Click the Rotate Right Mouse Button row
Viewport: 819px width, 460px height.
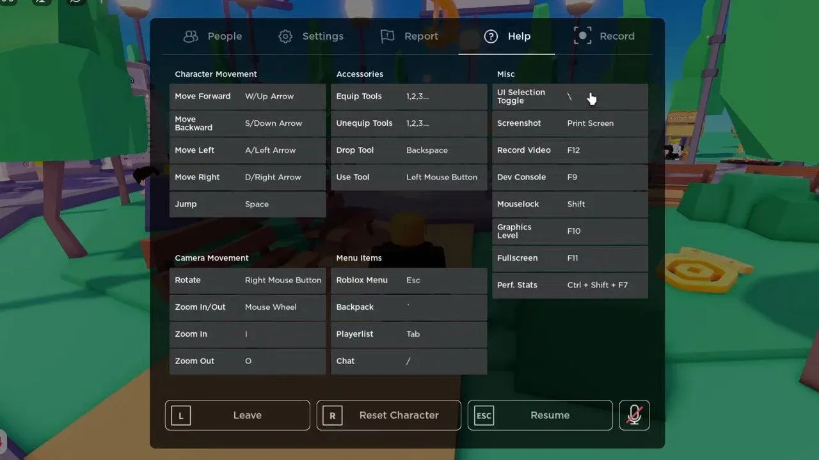(x=248, y=280)
